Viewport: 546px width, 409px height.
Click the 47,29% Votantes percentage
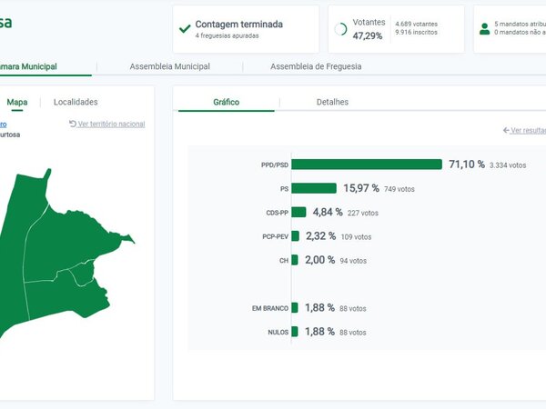(367, 35)
